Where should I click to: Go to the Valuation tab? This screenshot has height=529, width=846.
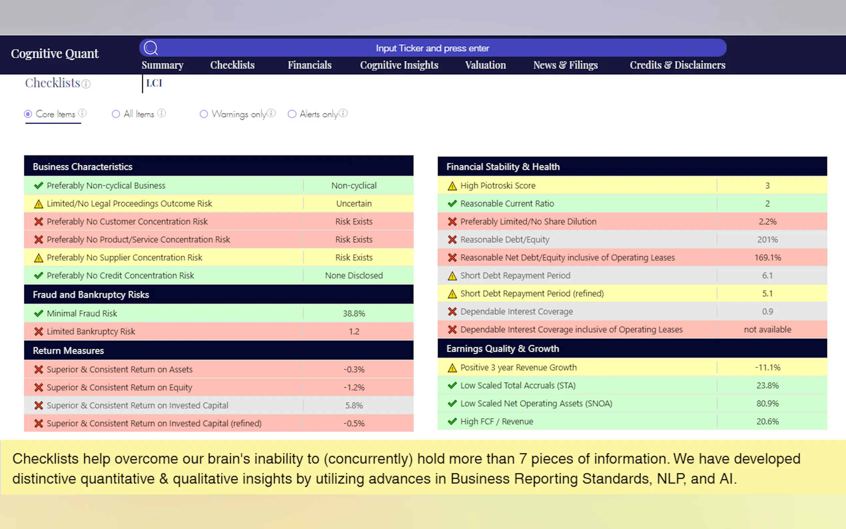click(x=485, y=65)
